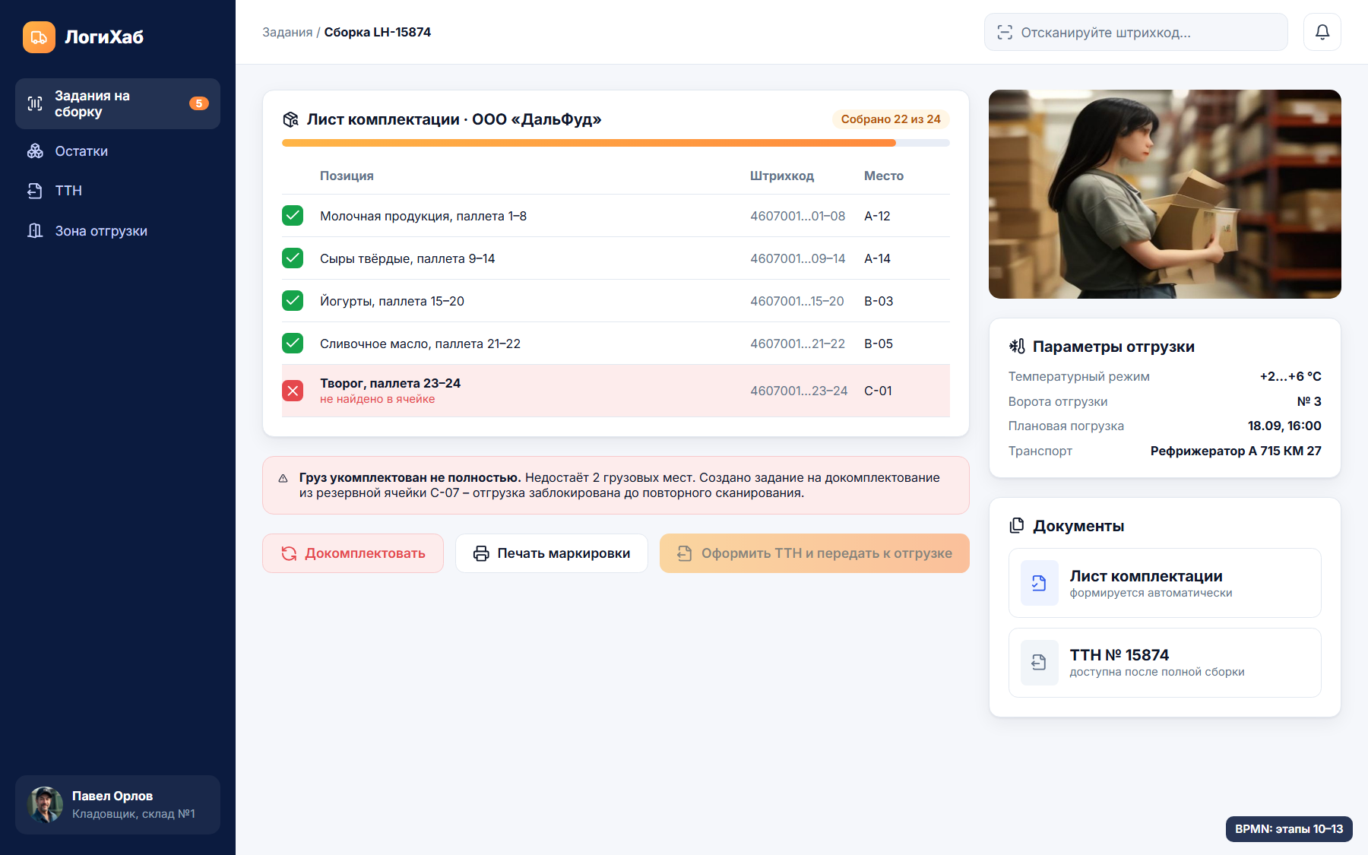This screenshot has height=855, width=1368.
Task: Open the notifications bell
Action: coord(1322,32)
